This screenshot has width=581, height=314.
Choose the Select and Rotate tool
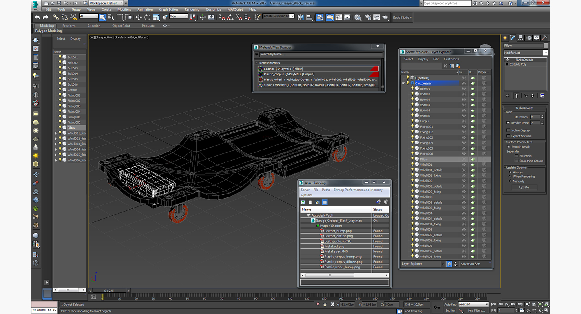(x=147, y=17)
